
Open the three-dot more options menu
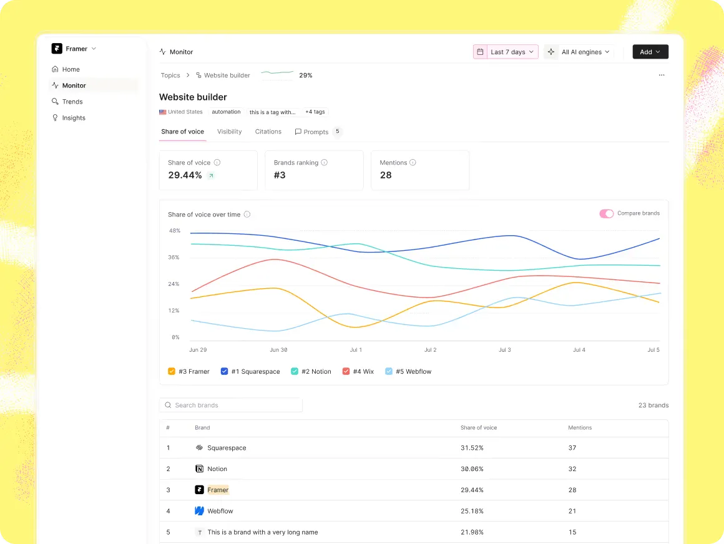(662, 75)
